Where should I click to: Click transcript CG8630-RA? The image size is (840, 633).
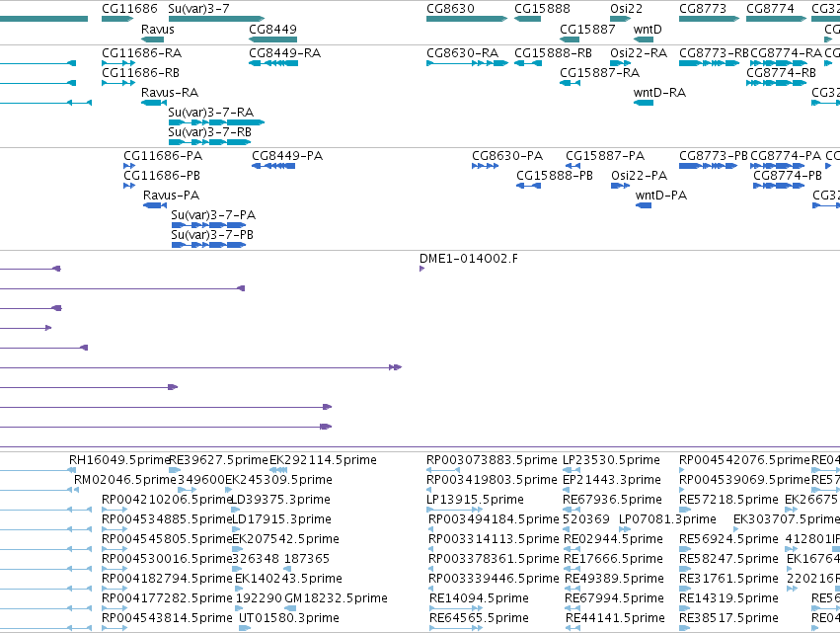pos(463,53)
